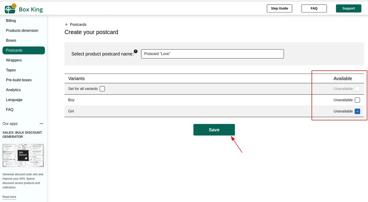Click the Bulk Discount app thumbnail
The image size is (368, 202).
coord(23,155)
